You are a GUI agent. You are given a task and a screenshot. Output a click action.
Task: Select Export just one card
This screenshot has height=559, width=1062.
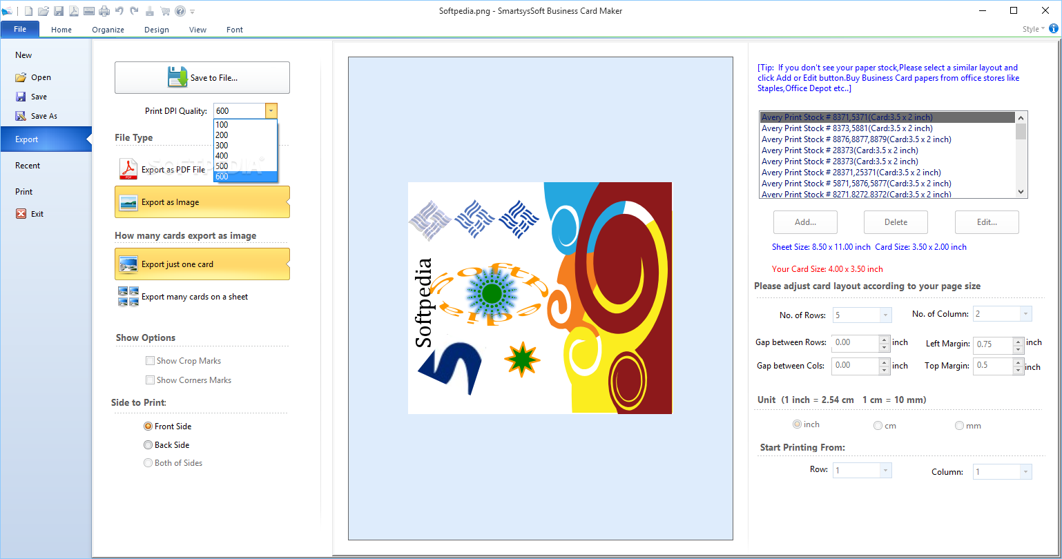click(202, 264)
